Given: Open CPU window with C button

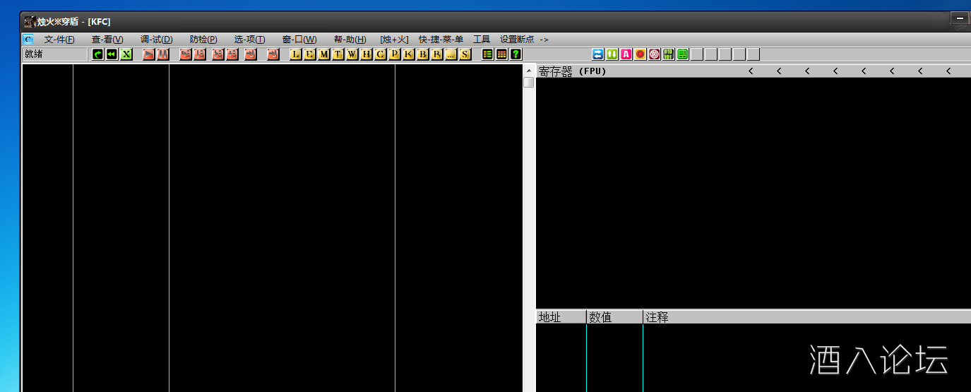Looking at the screenshot, I should (x=381, y=54).
